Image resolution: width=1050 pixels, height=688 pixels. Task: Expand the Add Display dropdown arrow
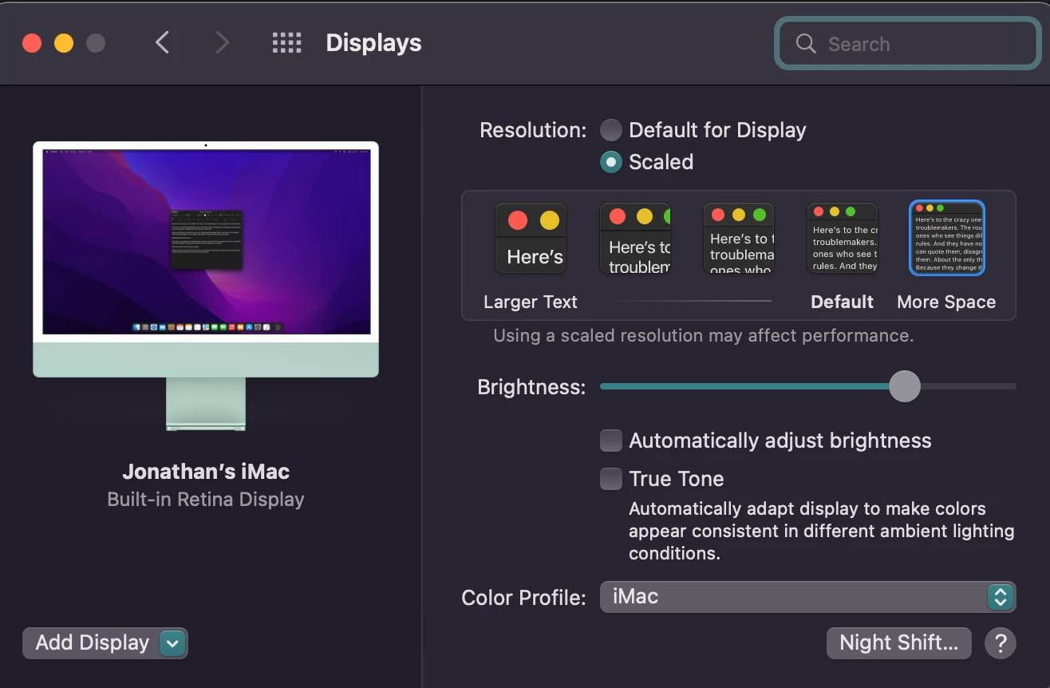click(173, 643)
